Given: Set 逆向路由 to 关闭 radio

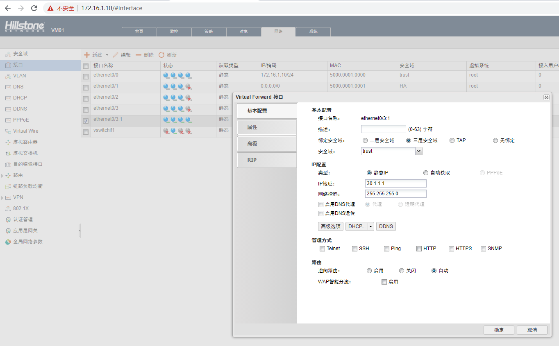Looking at the screenshot, I should coord(402,271).
